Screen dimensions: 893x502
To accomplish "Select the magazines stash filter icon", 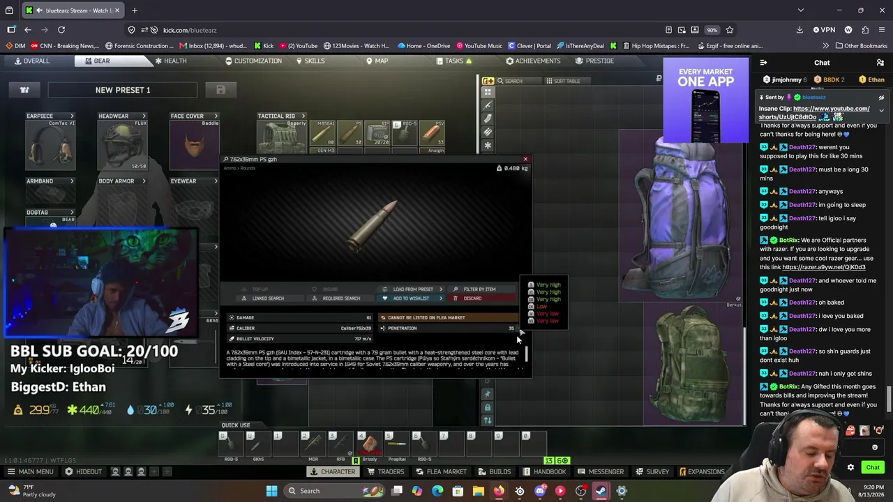I will coord(488,119).
